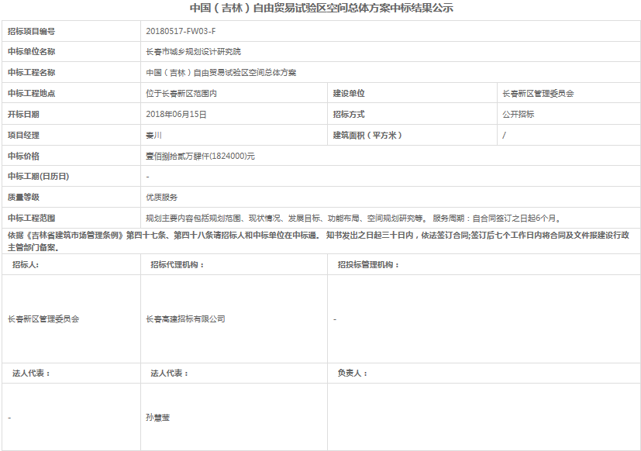
Task: Click the 建设单位 header cell
Action: click(349, 94)
